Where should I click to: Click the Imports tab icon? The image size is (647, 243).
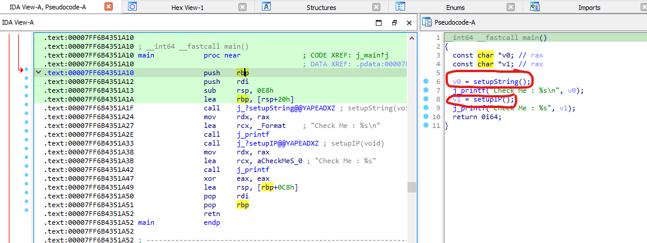coord(535,8)
